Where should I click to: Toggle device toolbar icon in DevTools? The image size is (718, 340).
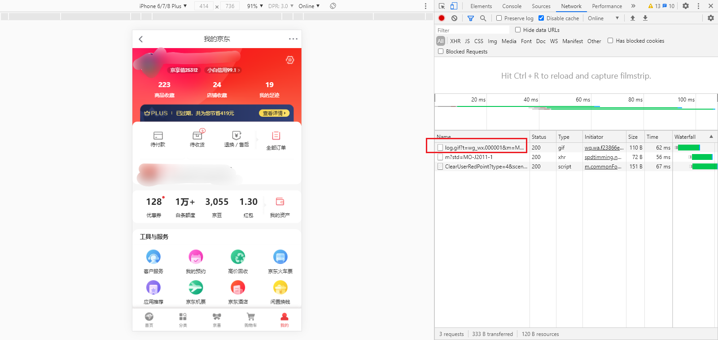(x=454, y=6)
